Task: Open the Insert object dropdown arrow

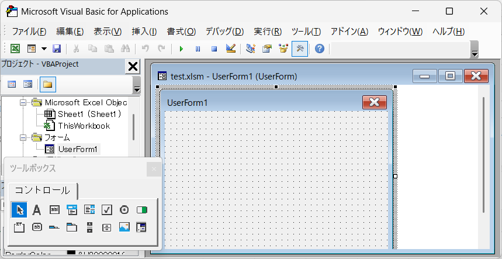Action: pyautogui.click(x=44, y=49)
